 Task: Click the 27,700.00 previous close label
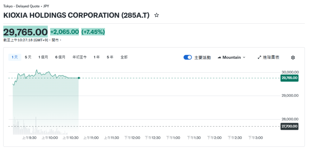289,126
